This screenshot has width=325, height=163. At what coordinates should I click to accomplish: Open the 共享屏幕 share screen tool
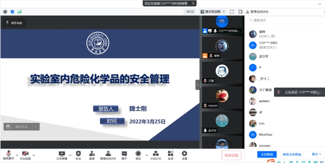(62, 155)
